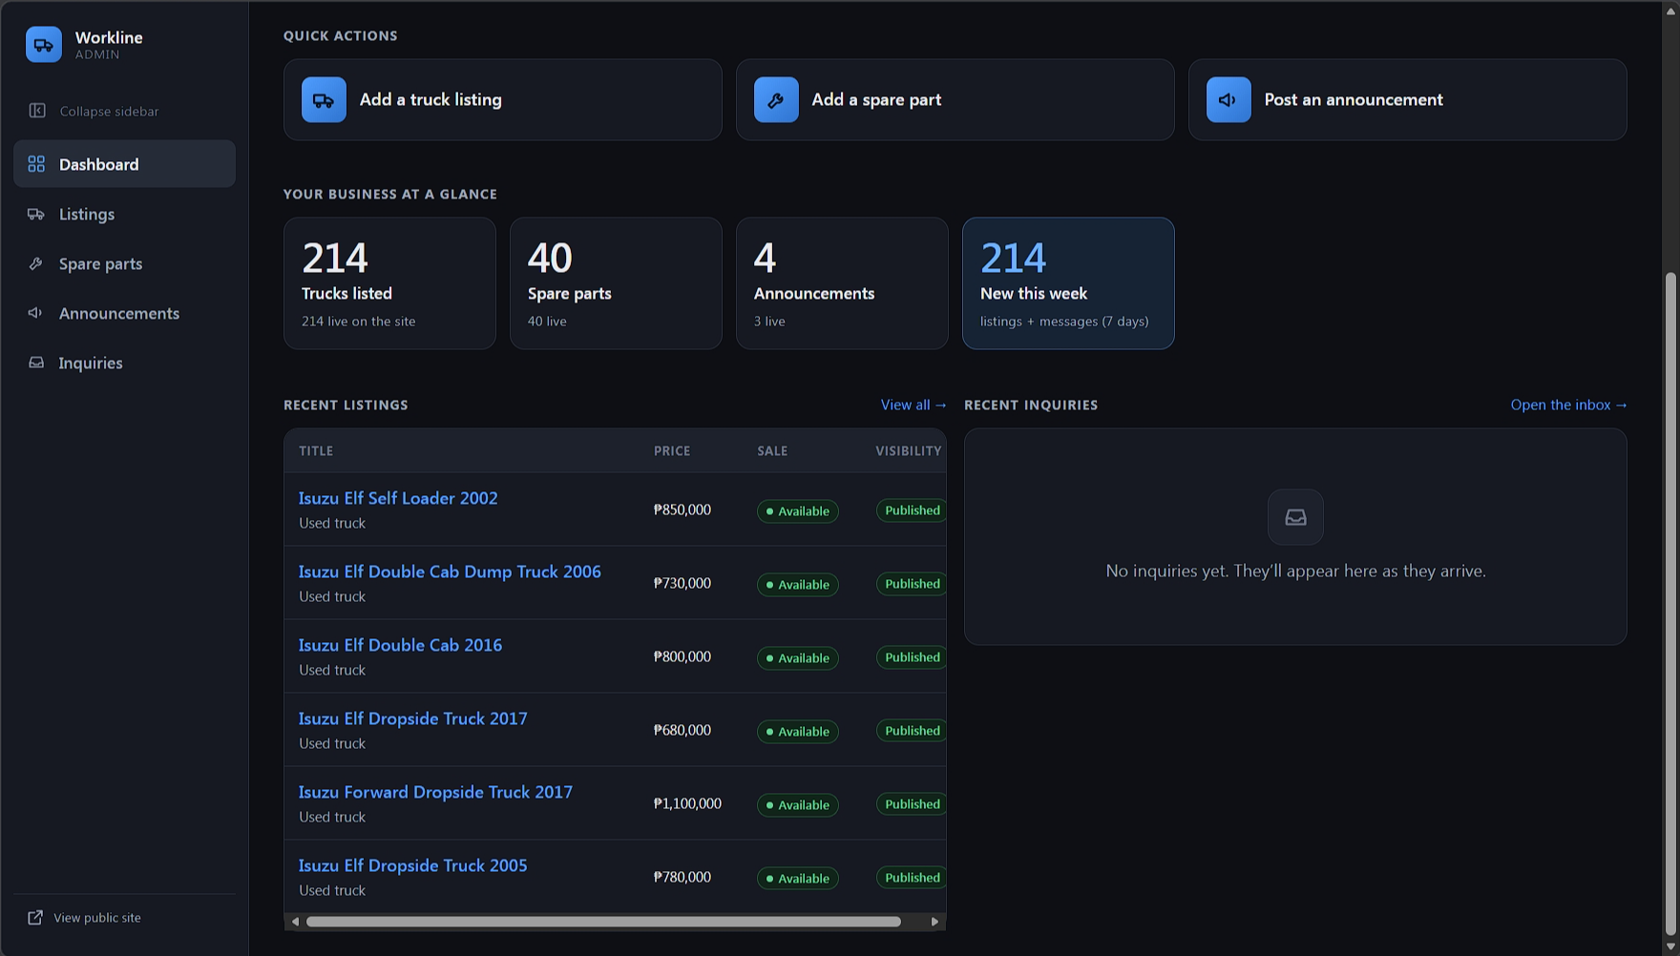This screenshot has height=956, width=1680.
Task: Click the table scrollbar left arrow
Action: (295, 922)
